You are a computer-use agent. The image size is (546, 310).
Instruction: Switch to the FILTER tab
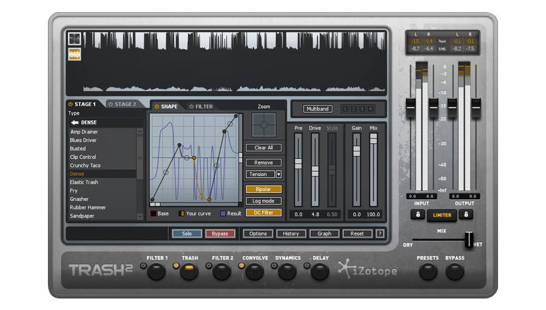[x=204, y=106]
